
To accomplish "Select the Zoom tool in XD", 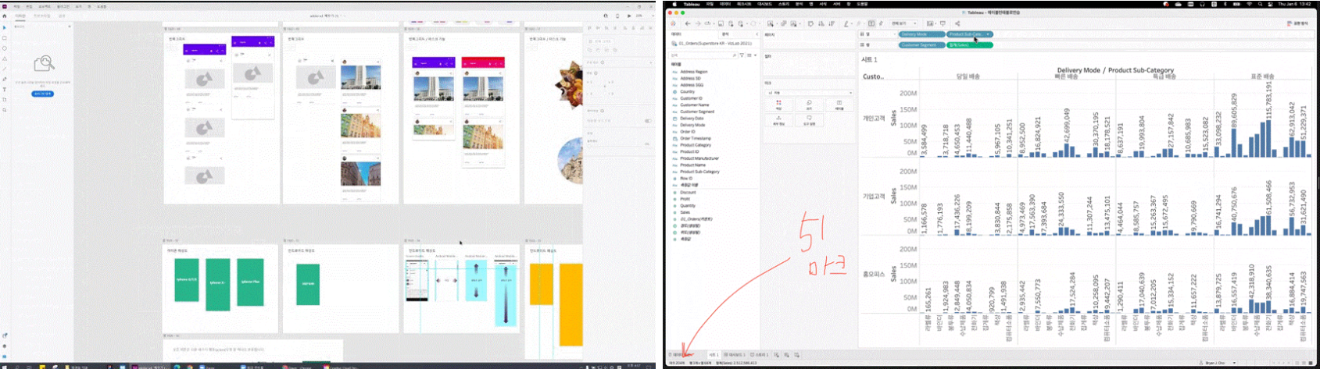I will pos(4,110).
